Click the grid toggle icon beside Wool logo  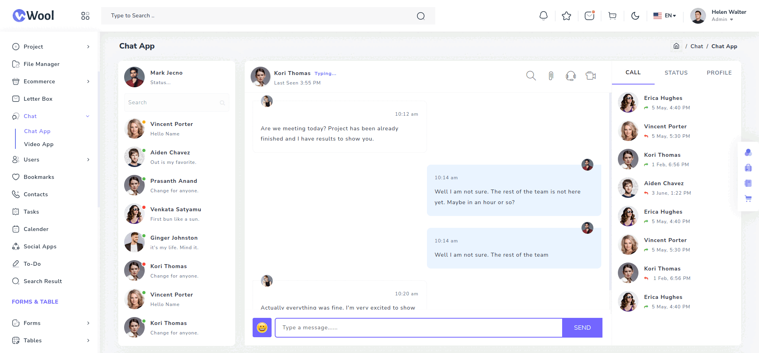(x=85, y=16)
